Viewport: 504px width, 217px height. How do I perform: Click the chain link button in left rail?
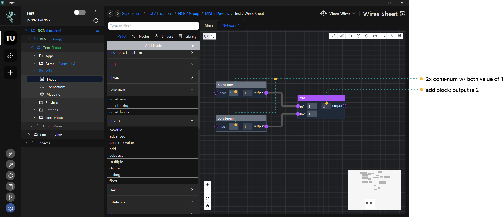coord(10,55)
